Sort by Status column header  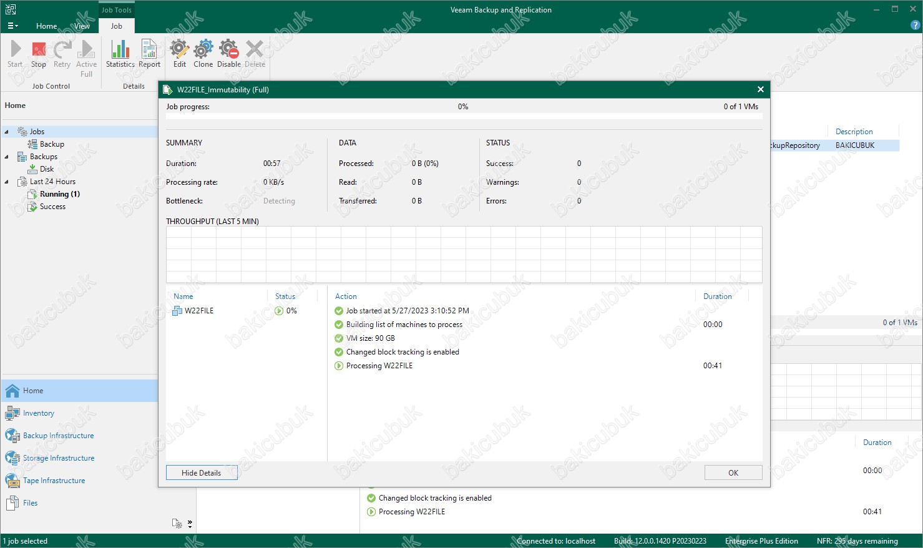[x=285, y=296]
